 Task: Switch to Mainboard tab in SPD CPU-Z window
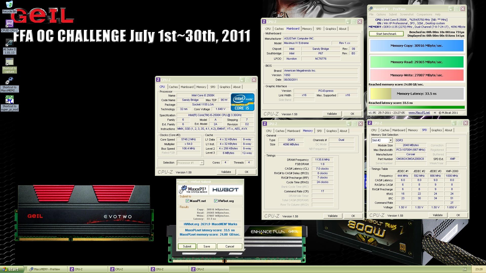point(399,130)
